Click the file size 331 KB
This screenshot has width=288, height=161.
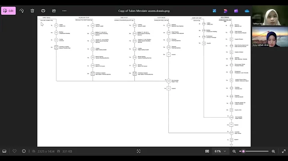67,151
